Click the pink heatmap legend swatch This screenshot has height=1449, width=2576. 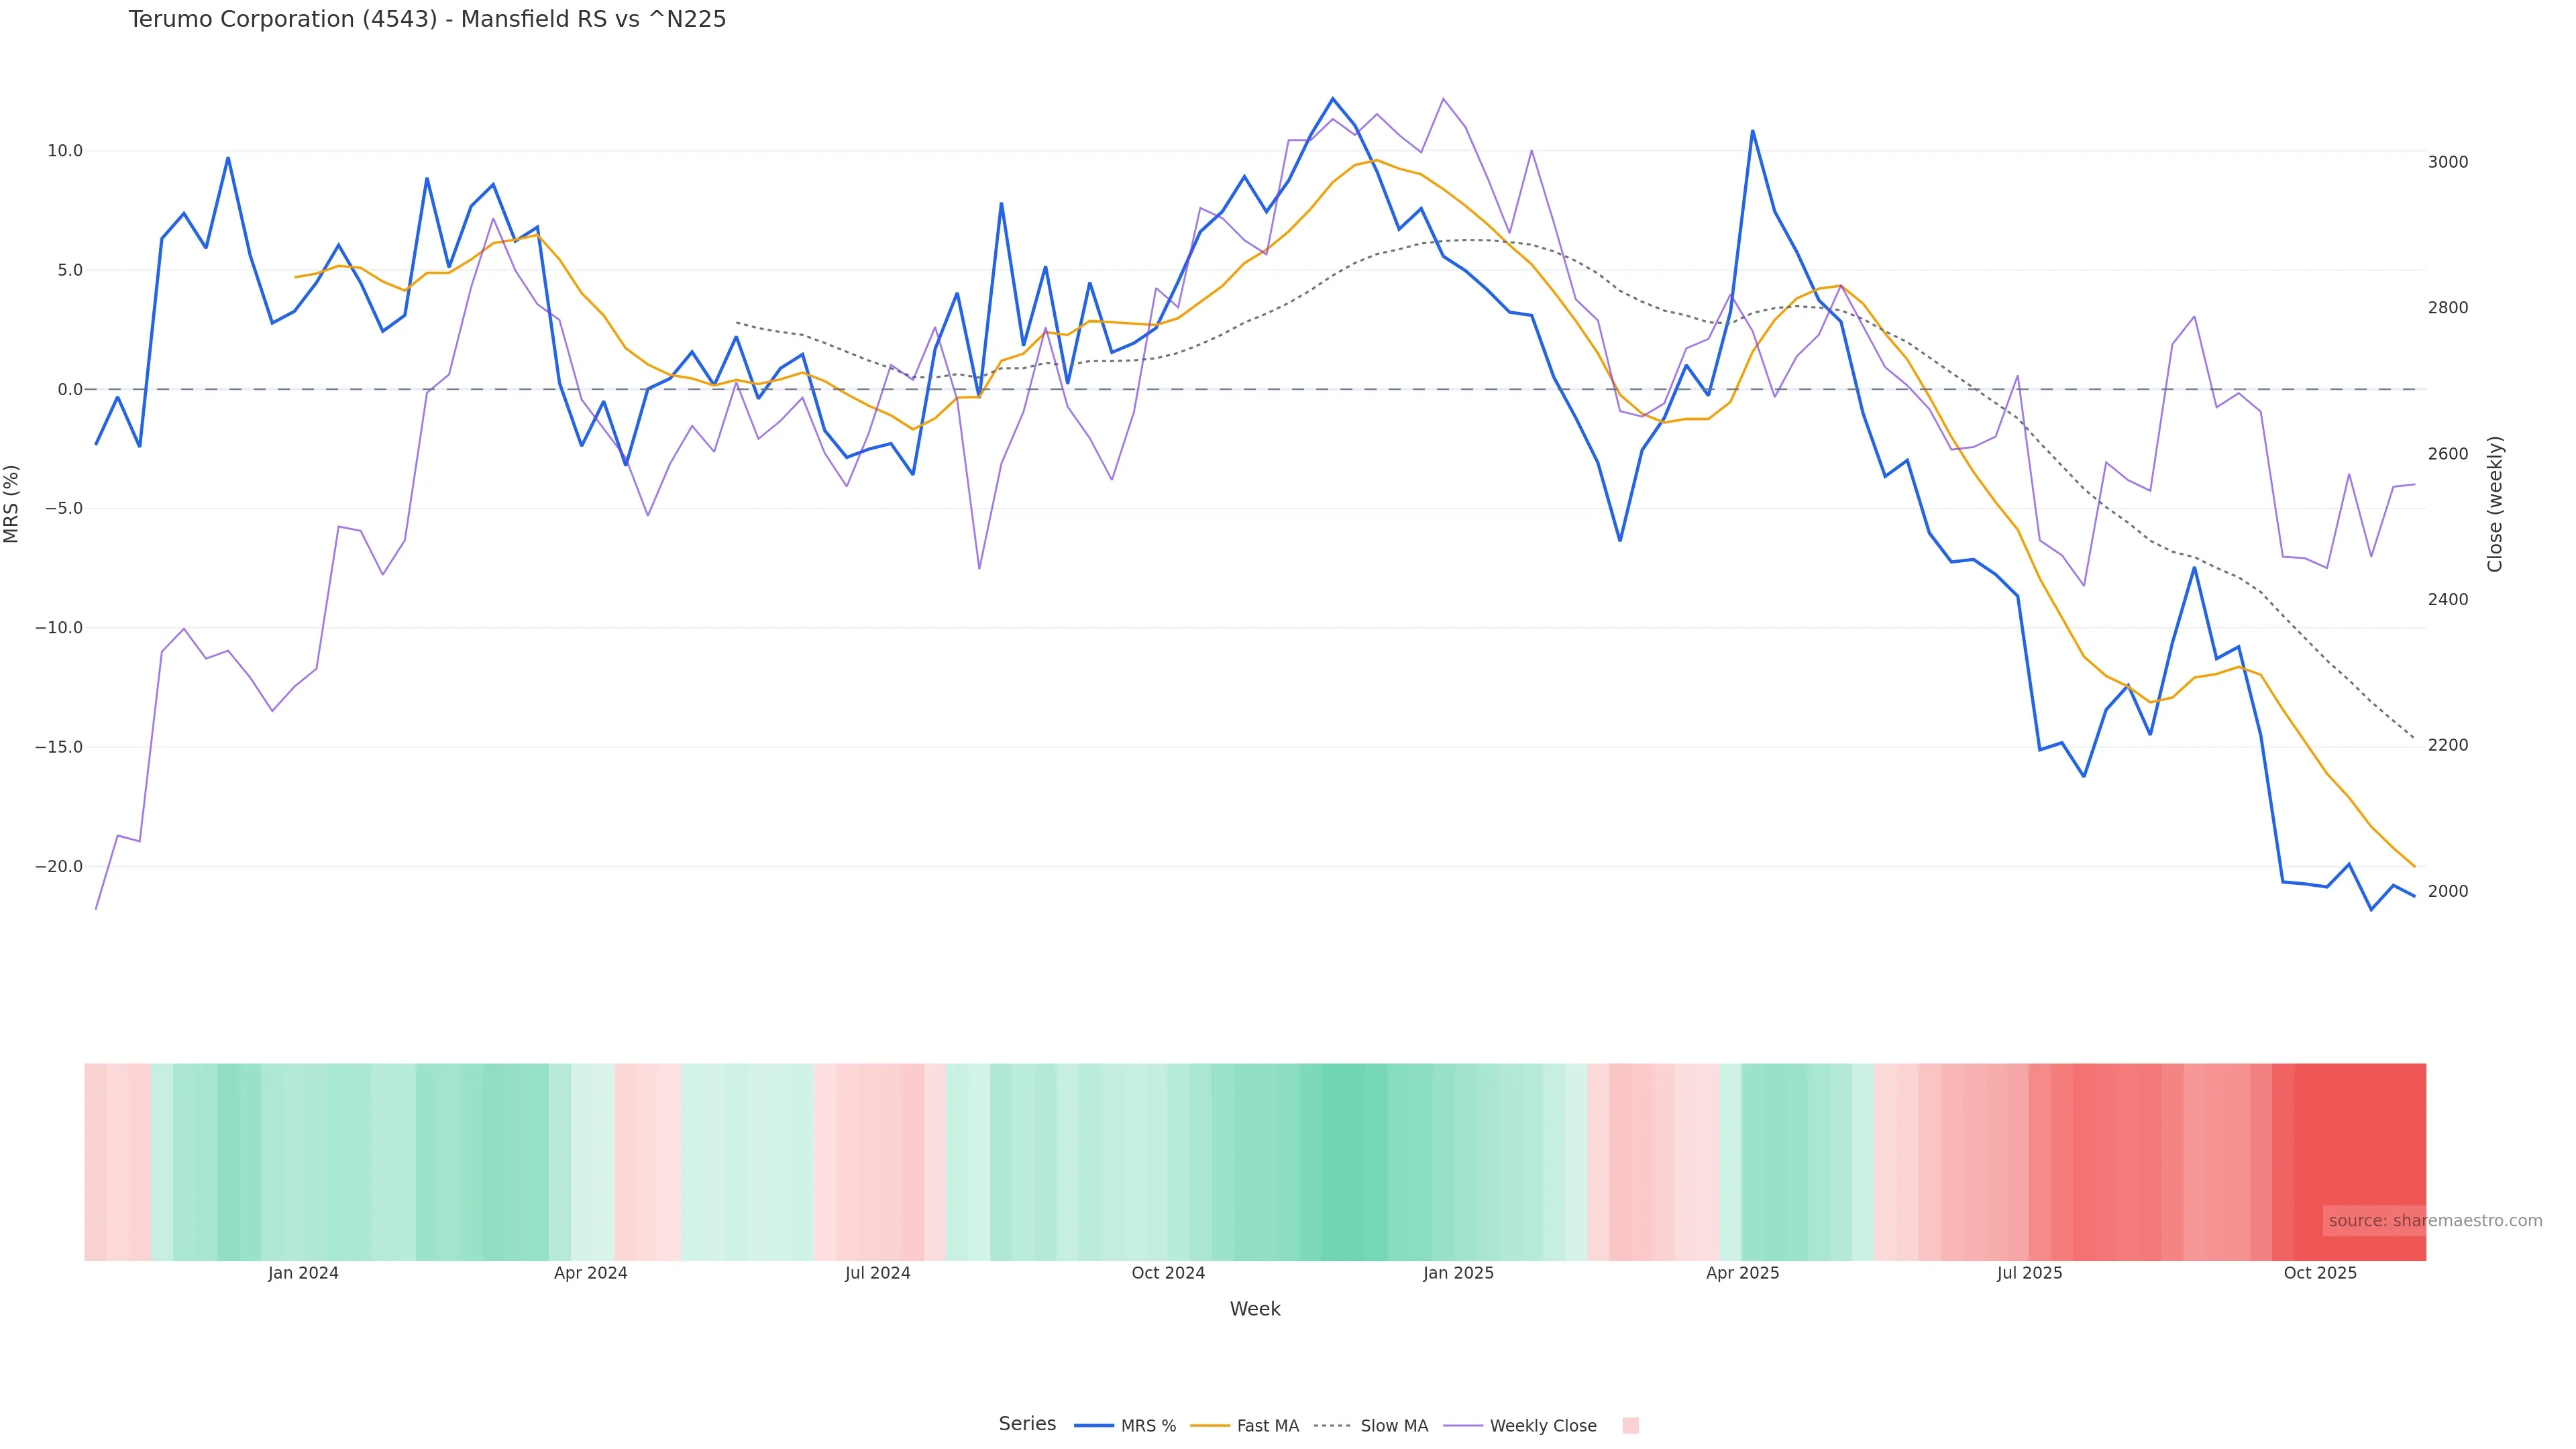click(1630, 1426)
